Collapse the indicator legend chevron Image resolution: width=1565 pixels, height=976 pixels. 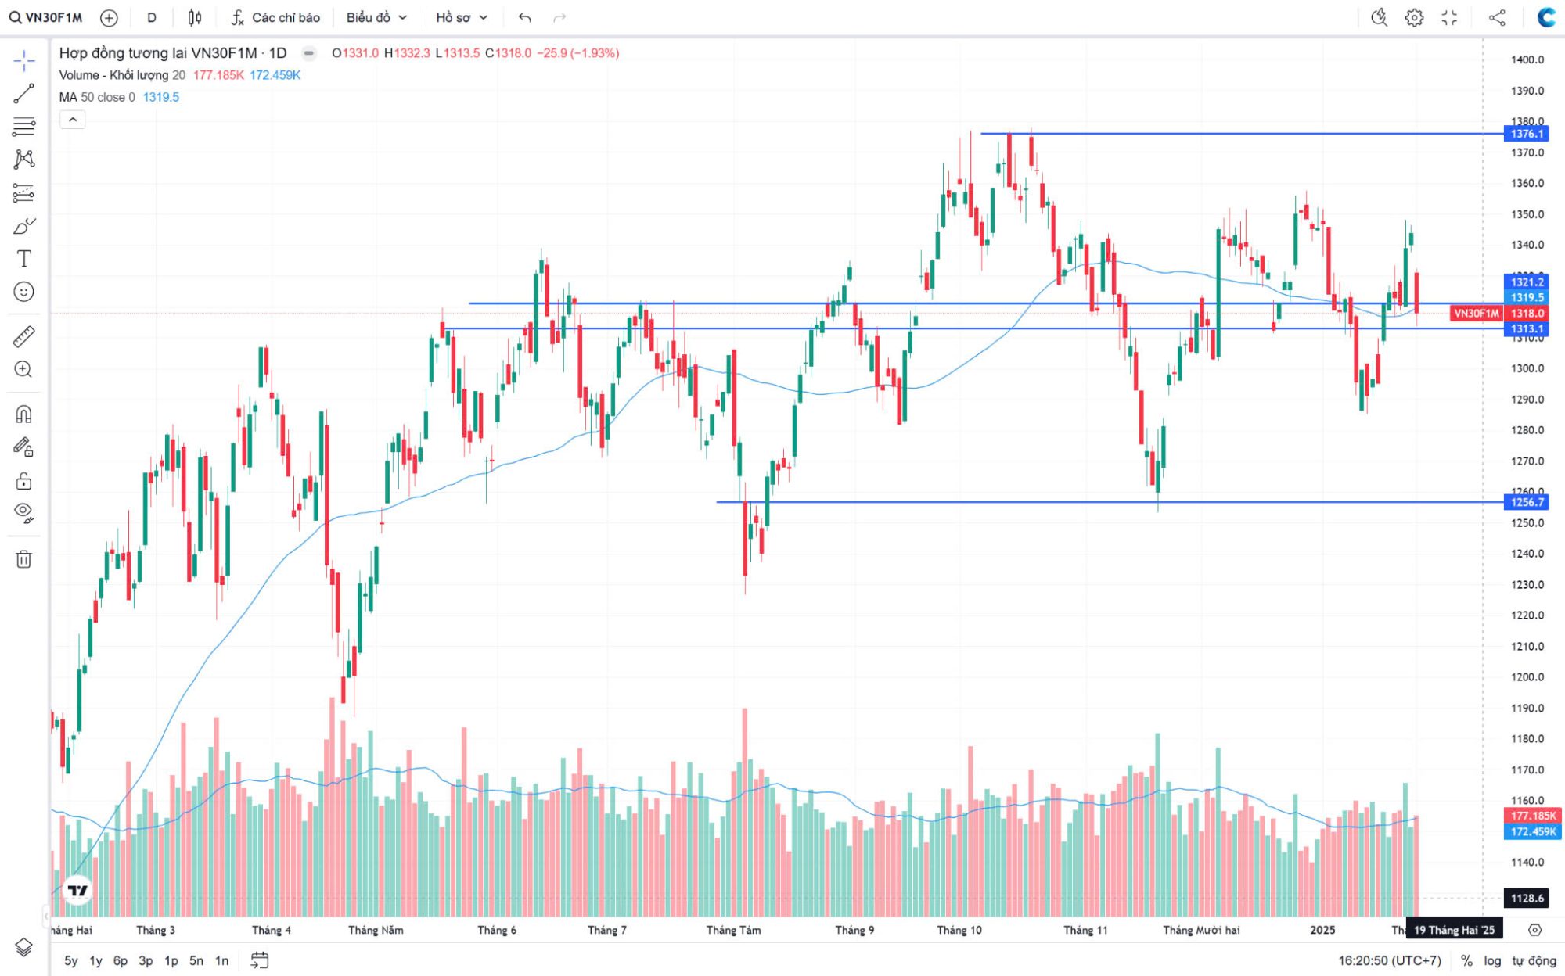pos(72,120)
